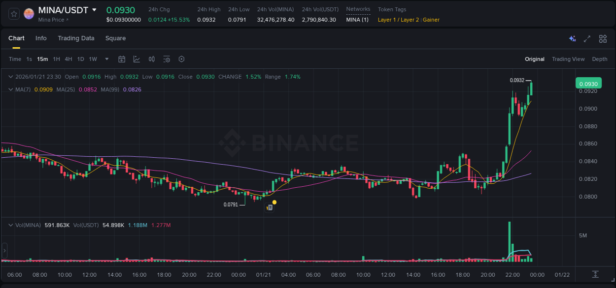The height and width of the screenshot is (288, 616).
Task: Select the MA line chart overlay icon
Action: [x=137, y=59]
